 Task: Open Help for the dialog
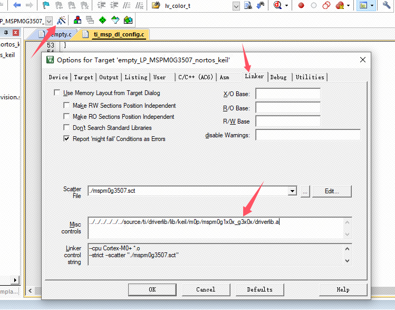pos(343,289)
